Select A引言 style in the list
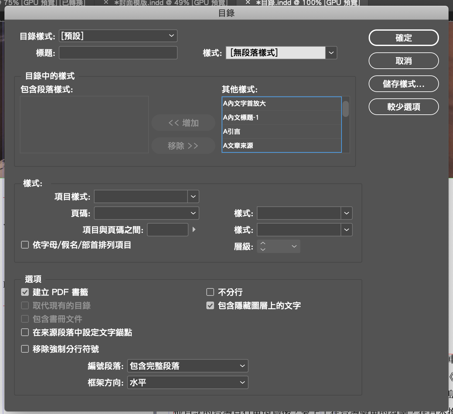 (281, 132)
